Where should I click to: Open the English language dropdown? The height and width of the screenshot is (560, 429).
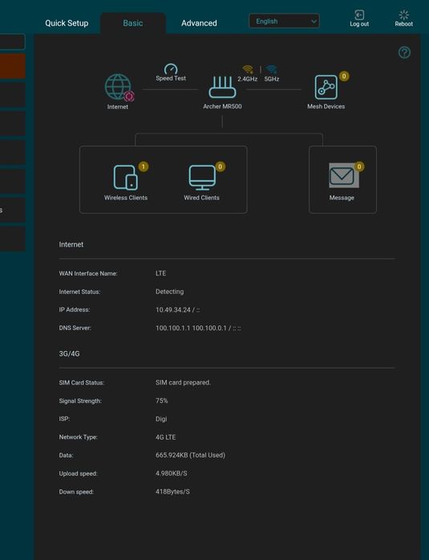coord(284,21)
